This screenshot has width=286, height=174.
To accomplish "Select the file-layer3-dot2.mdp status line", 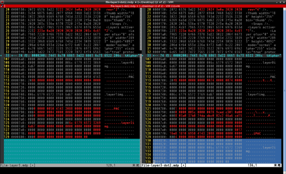I will 160,165.
